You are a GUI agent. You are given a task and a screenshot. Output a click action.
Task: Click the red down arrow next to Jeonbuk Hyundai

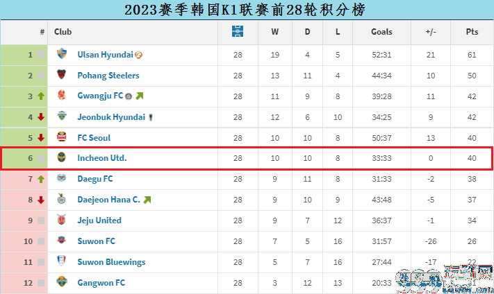tap(41, 117)
